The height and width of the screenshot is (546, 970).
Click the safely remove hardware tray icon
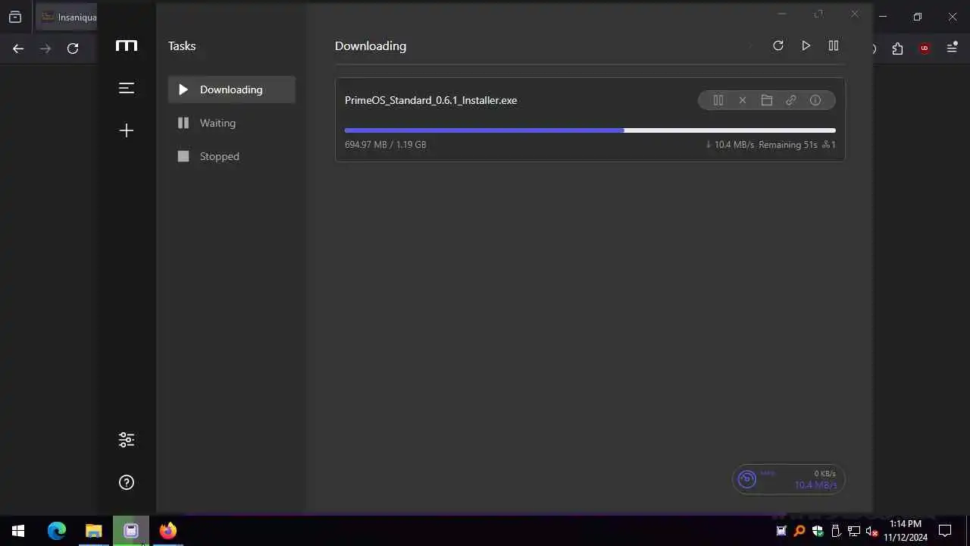[x=836, y=531]
